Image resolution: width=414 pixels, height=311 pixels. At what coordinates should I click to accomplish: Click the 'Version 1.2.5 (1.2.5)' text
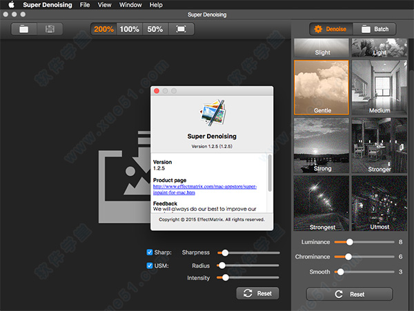tap(212, 146)
